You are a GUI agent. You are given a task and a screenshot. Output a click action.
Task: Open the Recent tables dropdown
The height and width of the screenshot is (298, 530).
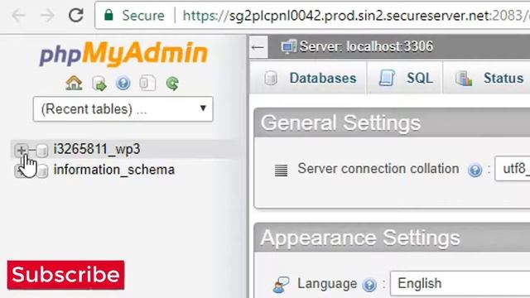point(123,109)
